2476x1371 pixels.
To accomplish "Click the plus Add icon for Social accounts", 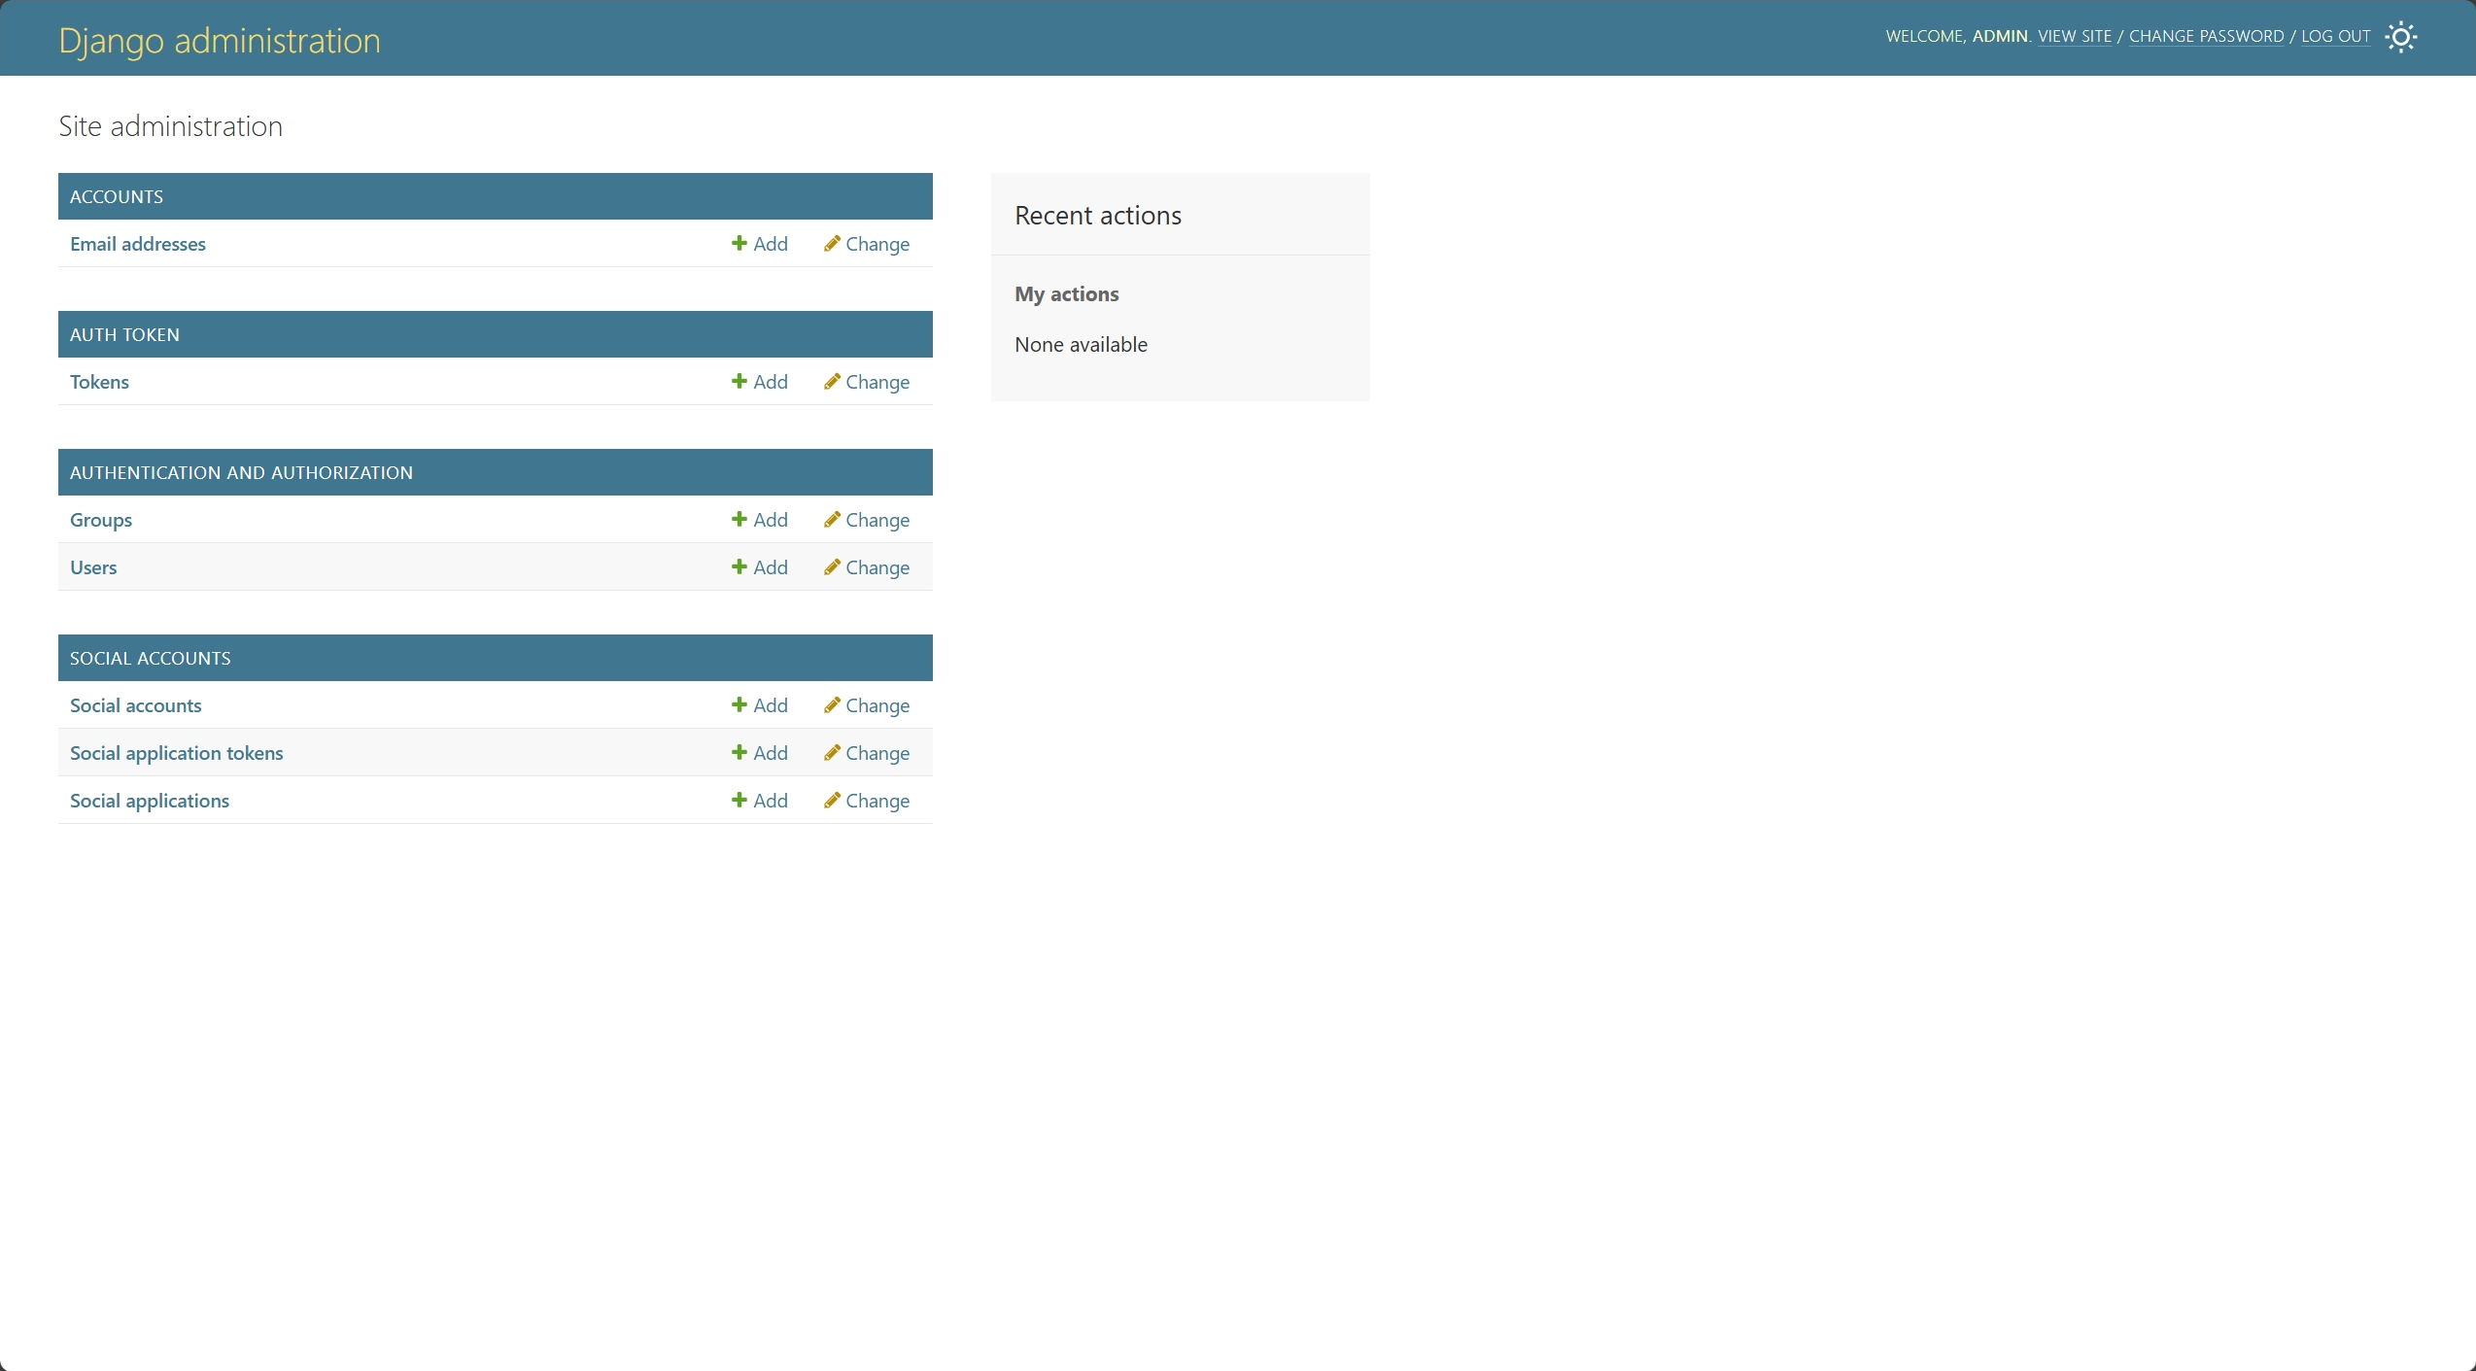I will (739, 705).
